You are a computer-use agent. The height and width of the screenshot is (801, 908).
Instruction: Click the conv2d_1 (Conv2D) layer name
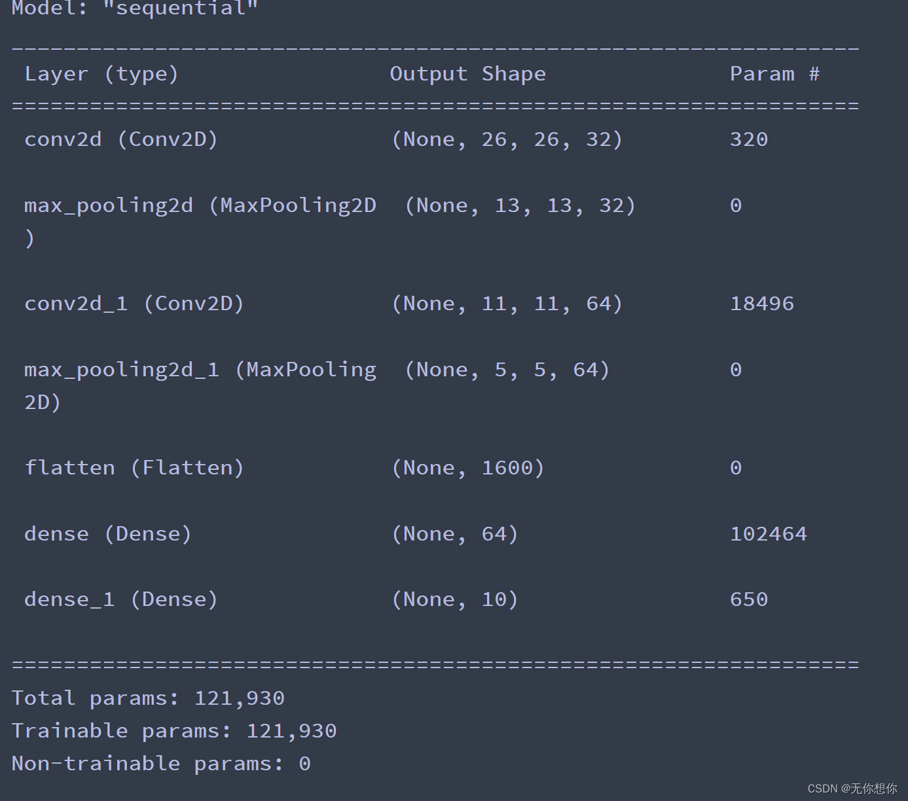134,304
